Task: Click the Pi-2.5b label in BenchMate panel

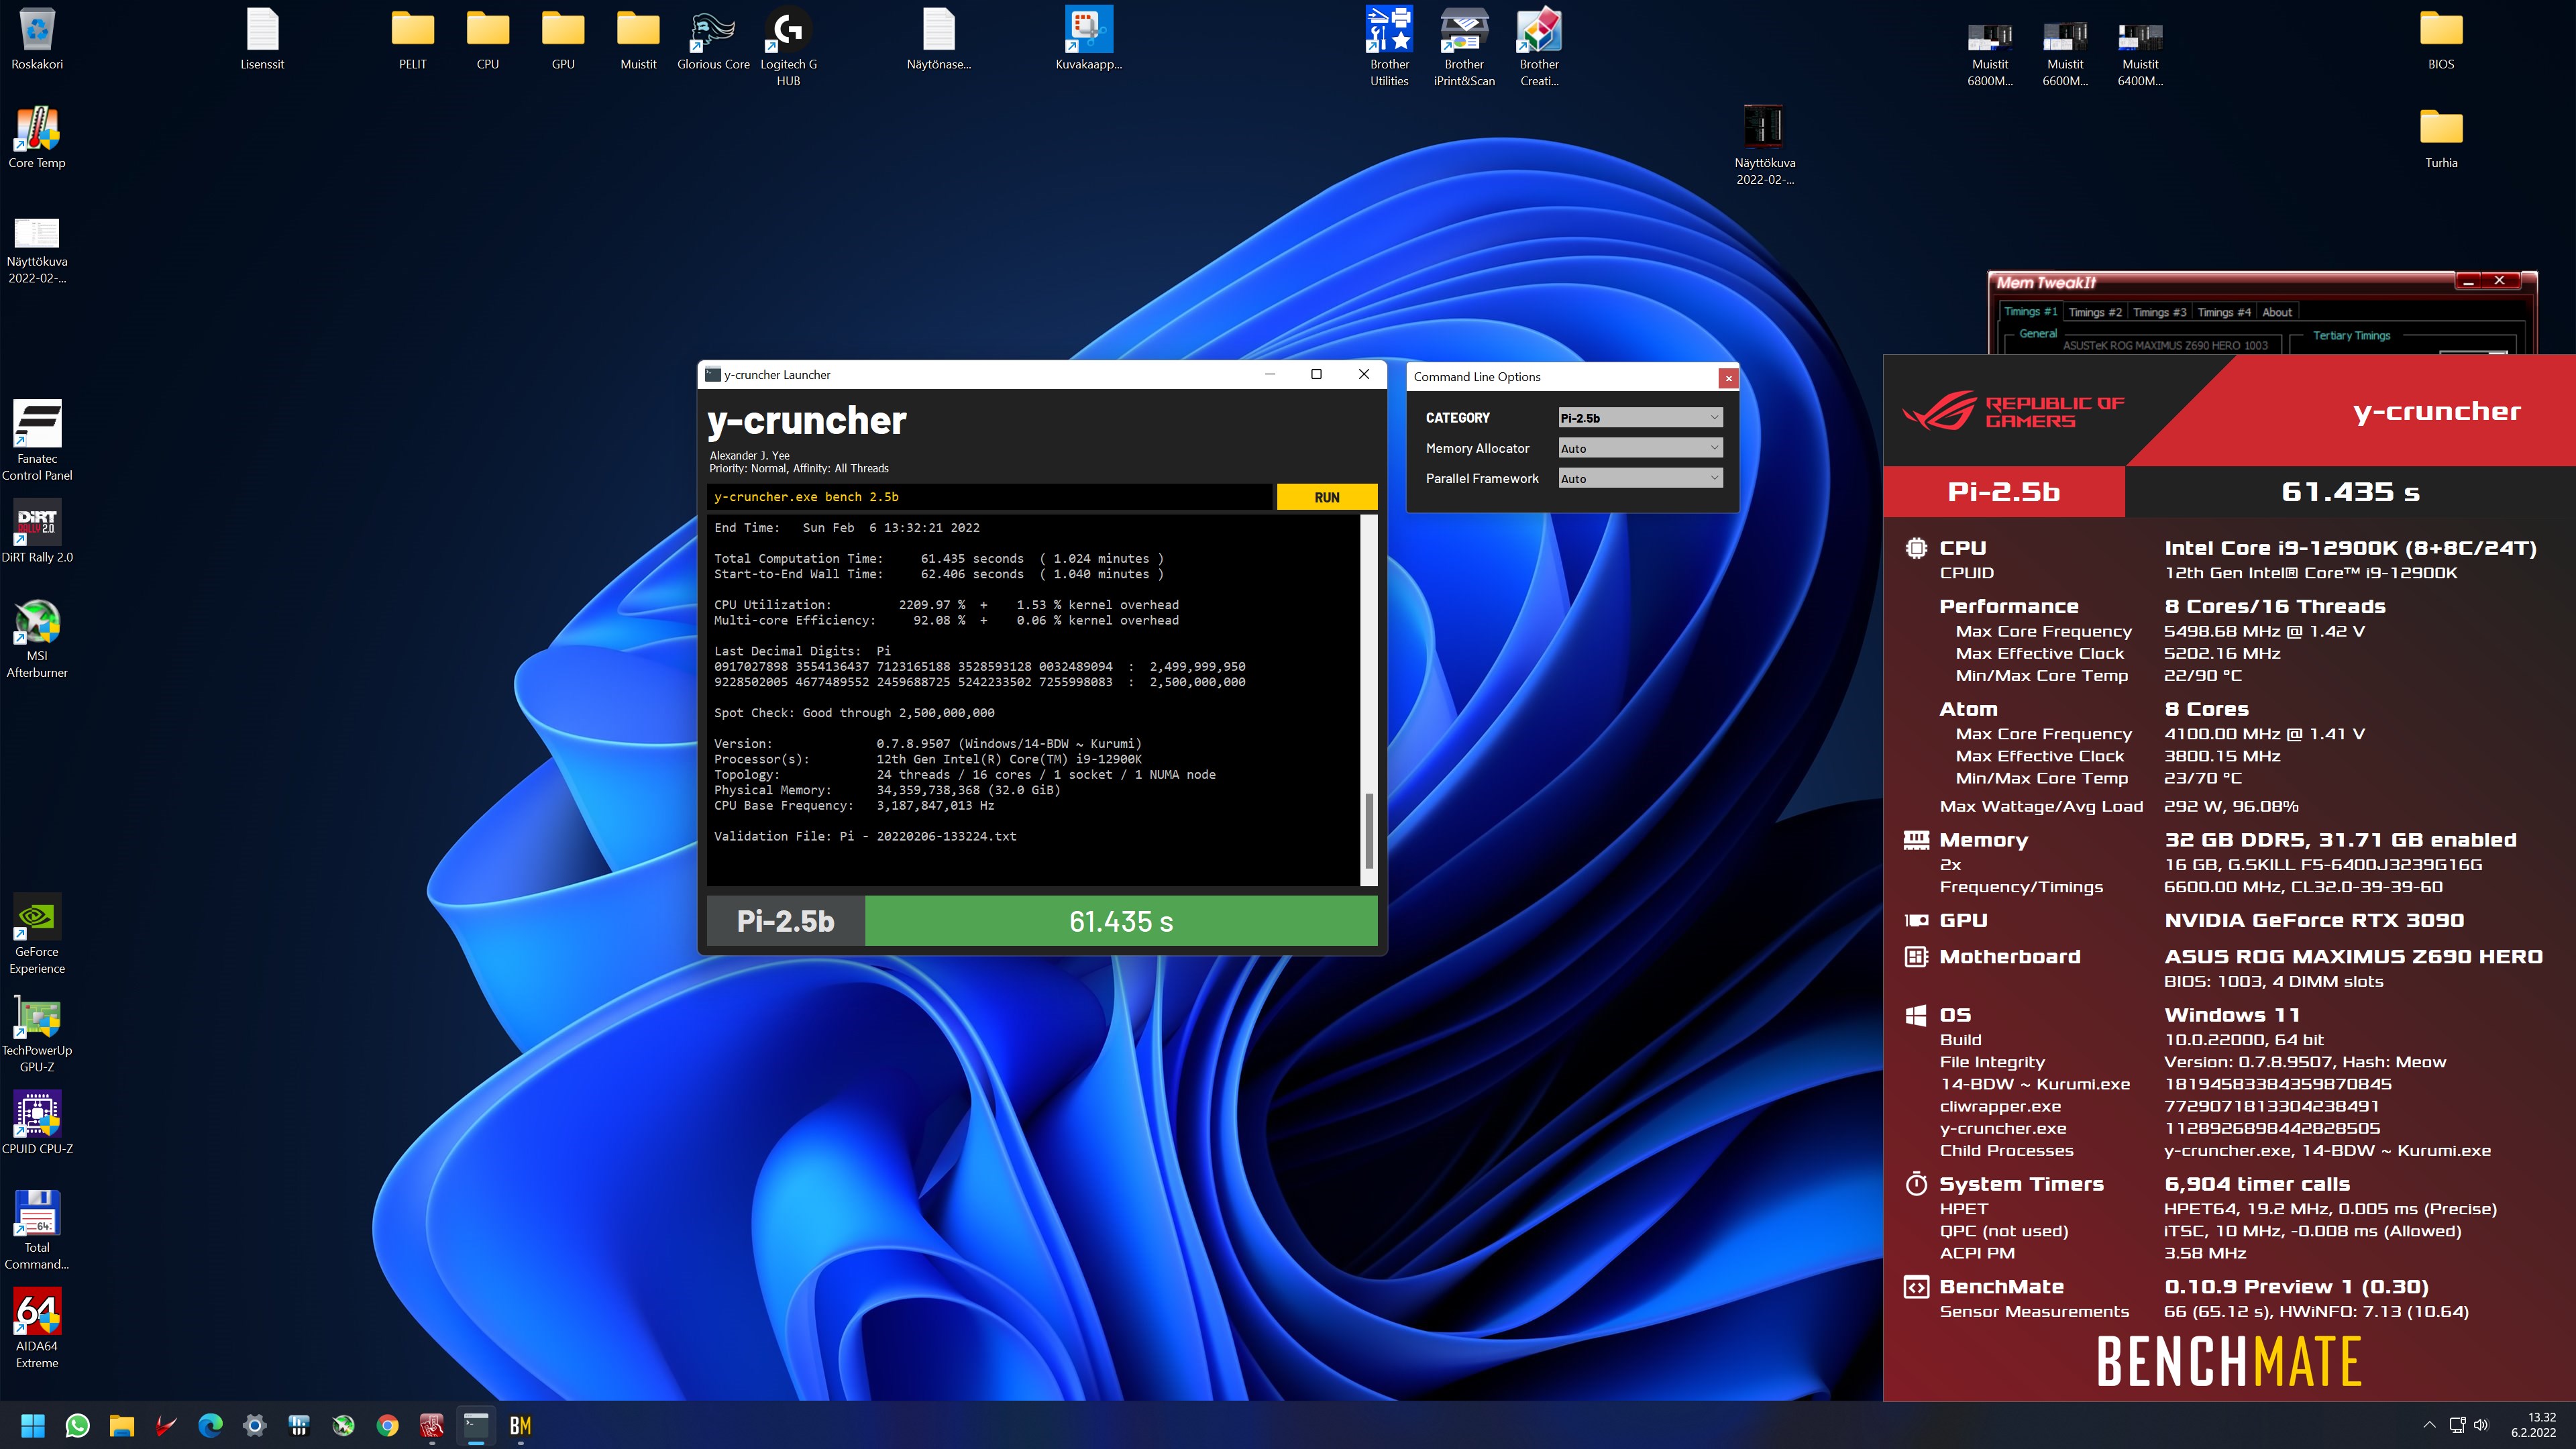Action: click(x=2003, y=492)
